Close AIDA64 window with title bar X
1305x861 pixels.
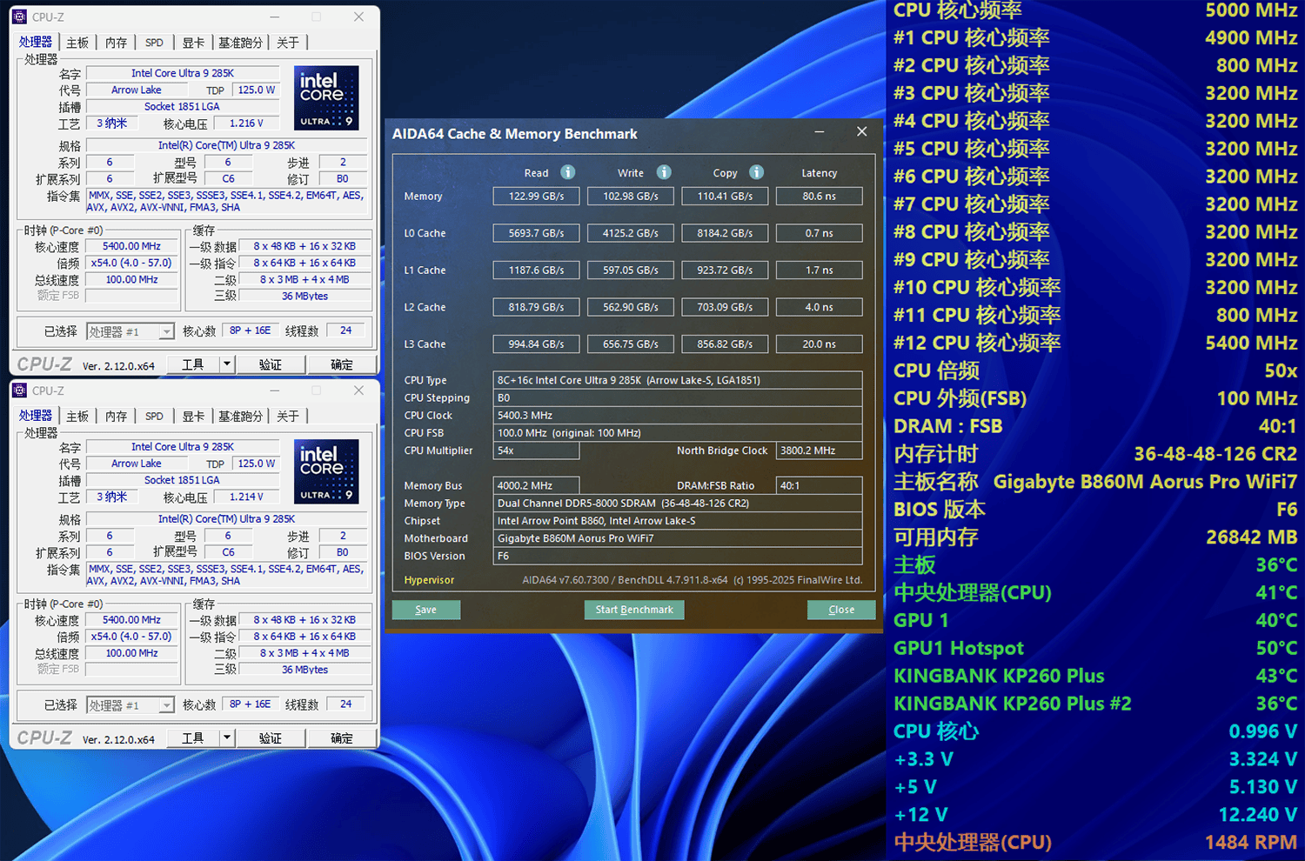(861, 131)
